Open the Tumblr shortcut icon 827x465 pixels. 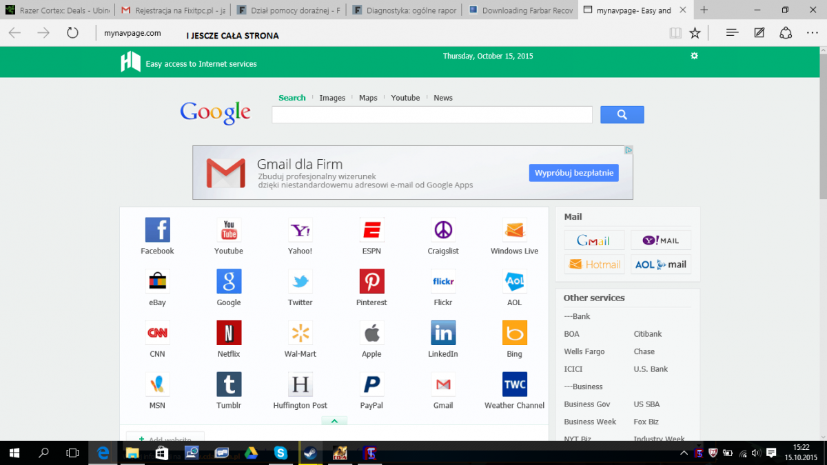coord(229,384)
